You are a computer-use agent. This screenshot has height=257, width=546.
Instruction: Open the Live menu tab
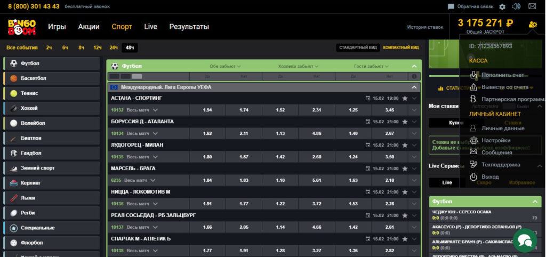pyautogui.click(x=150, y=27)
